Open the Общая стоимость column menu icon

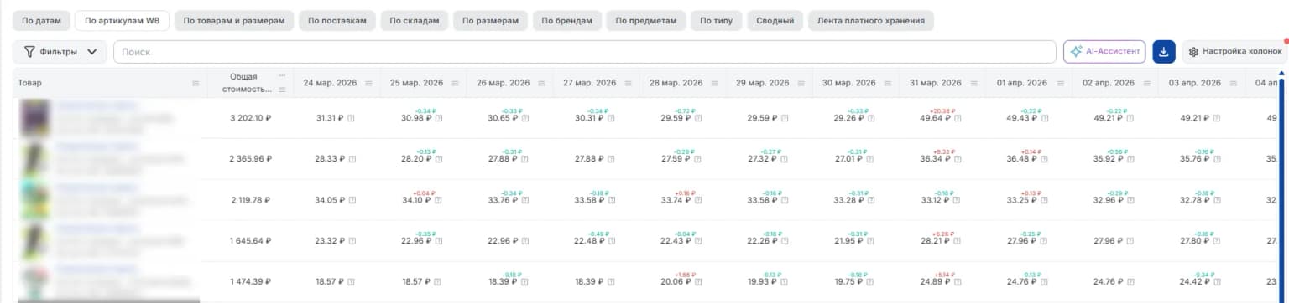282,89
